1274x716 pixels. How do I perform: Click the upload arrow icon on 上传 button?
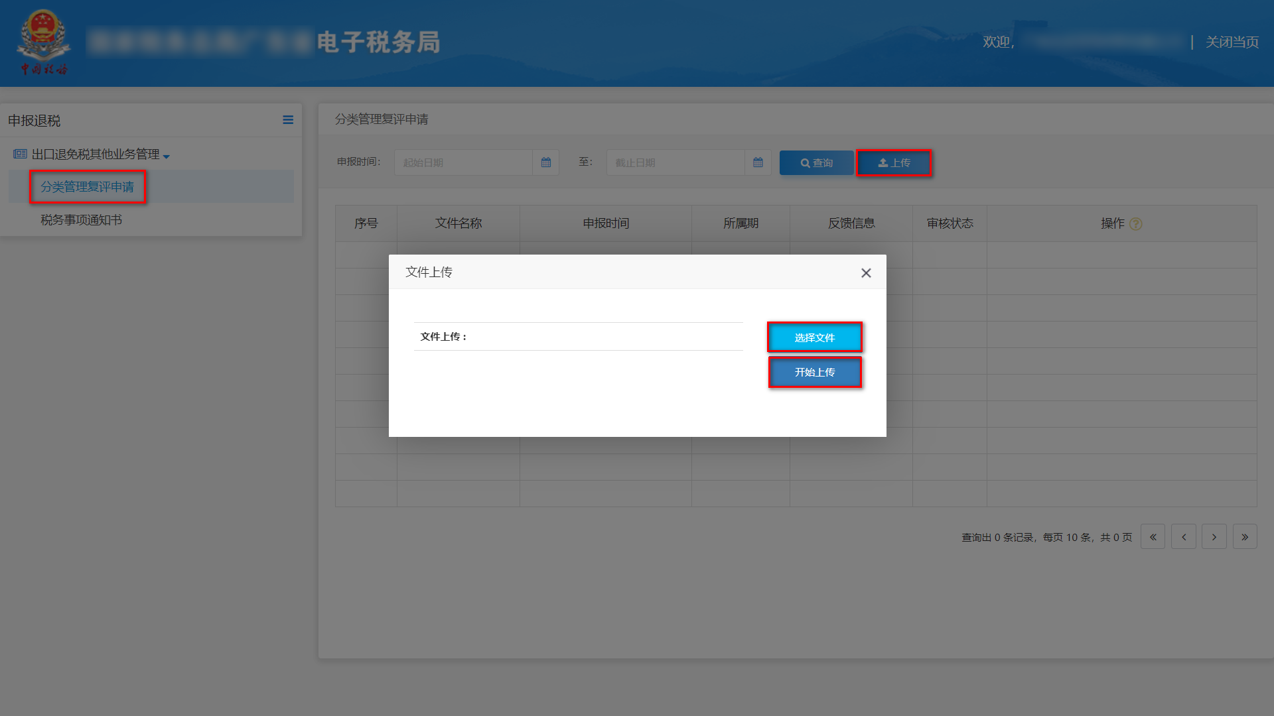[x=883, y=162]
